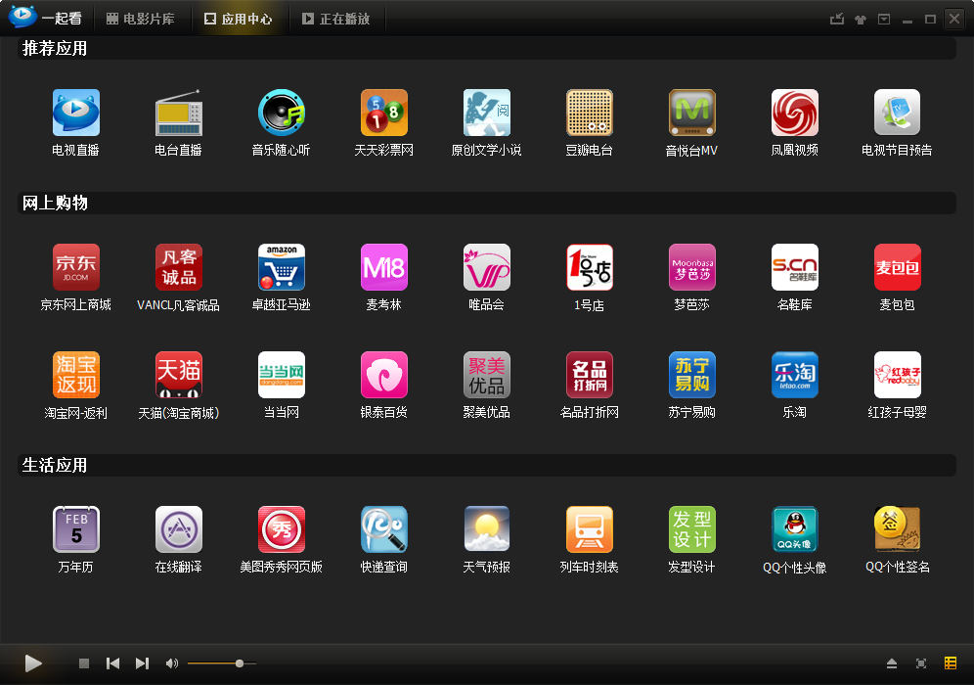Open the 音乐随心听 music app
Image resolution: width=974 pixels, height=685 pixels.
(x=282, y=113)
